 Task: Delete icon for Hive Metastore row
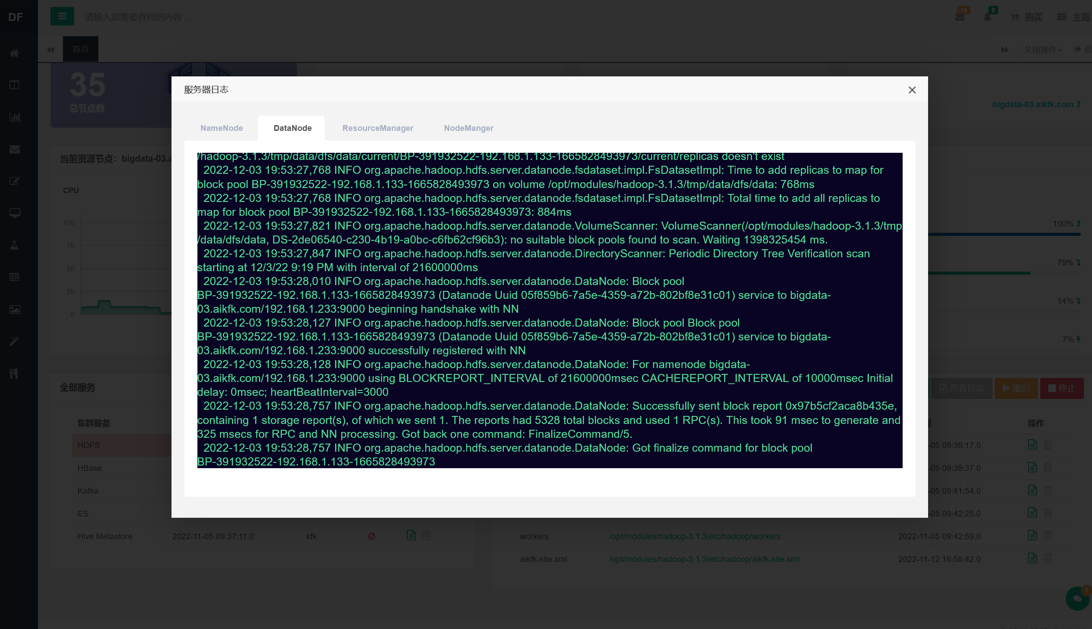pyautogui.click(x=427, y=535)
